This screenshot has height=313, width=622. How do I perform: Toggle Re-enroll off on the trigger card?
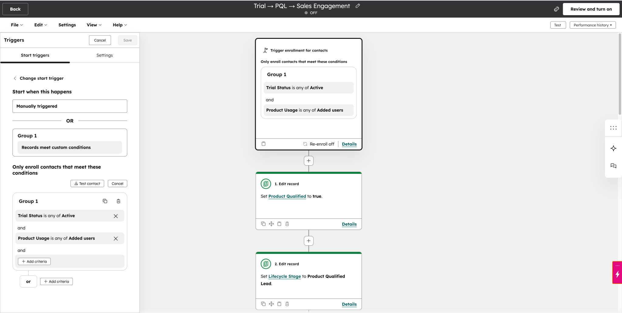(x=319, y=144)
